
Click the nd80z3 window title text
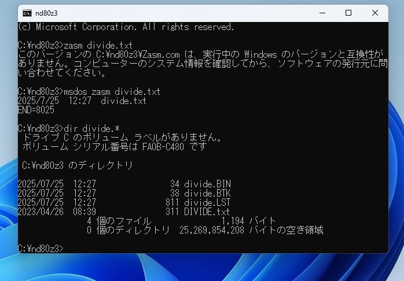point(46,13)
